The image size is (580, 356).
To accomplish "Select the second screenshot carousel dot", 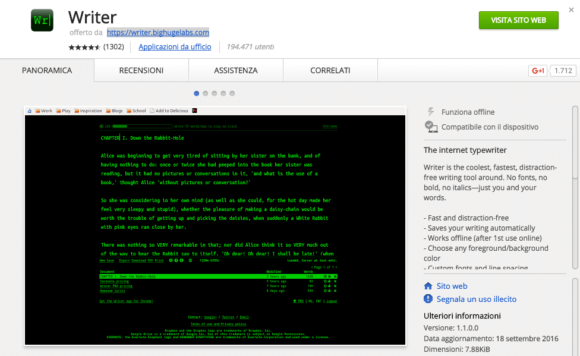I will tap(205, 94).
